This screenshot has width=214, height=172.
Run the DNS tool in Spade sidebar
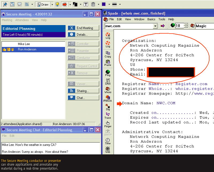[x=108, y=82]
